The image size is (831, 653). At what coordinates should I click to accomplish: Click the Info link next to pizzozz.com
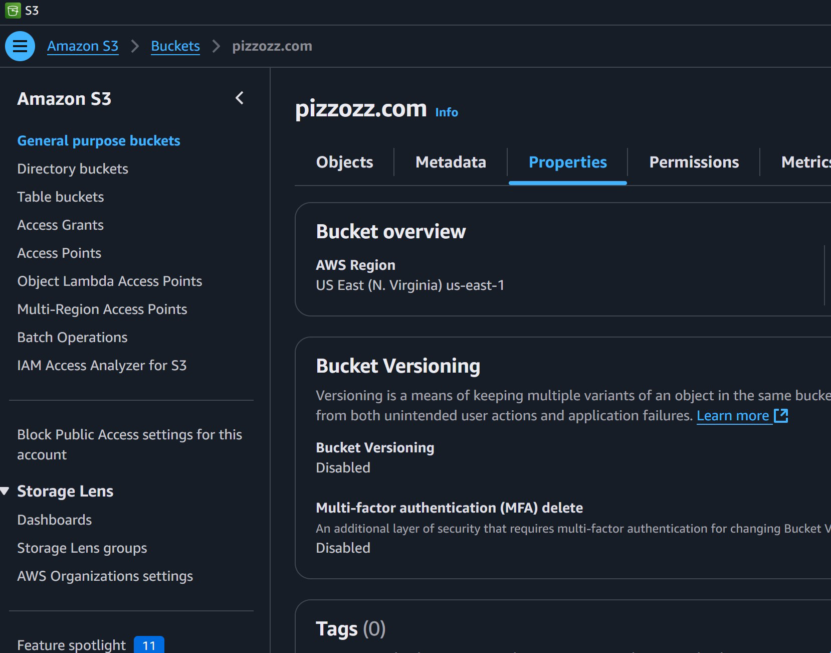click(x=446, y=112)
